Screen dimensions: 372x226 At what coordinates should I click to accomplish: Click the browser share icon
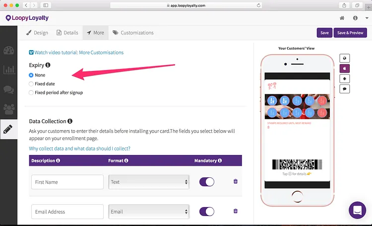click(x=344, y=5)
